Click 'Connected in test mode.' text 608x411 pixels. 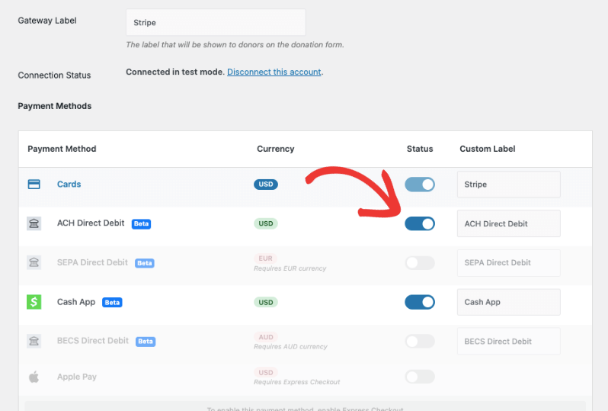[x=175, y=72]
